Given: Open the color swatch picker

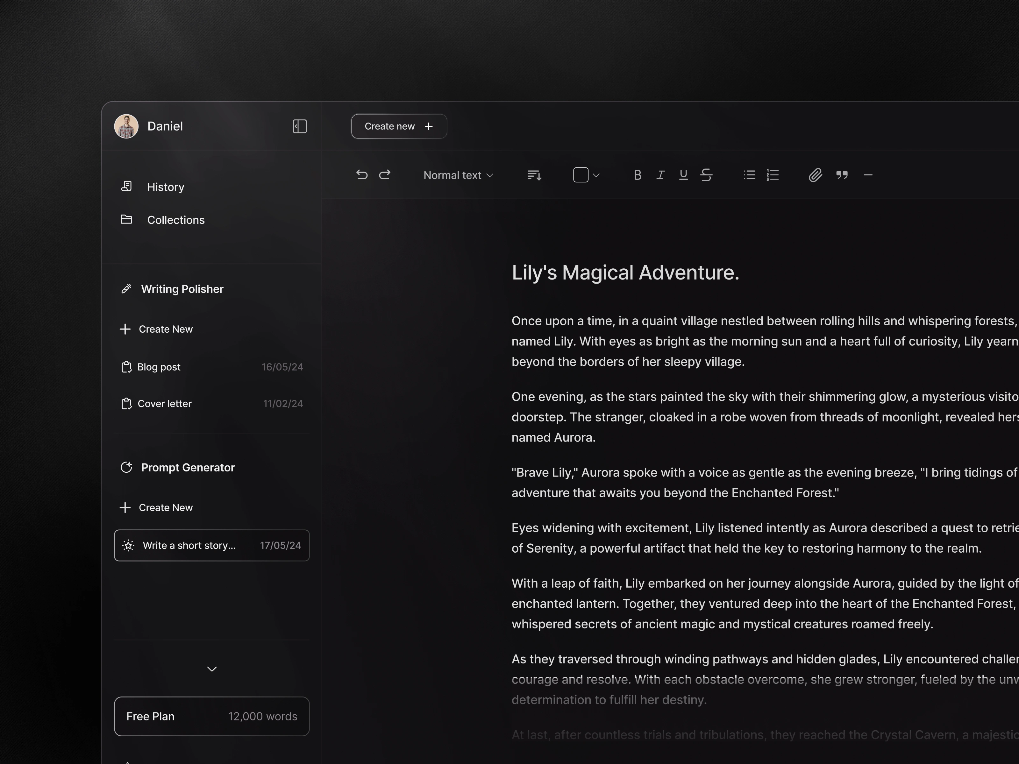Looking at the screenshot, I should (581, 175).
